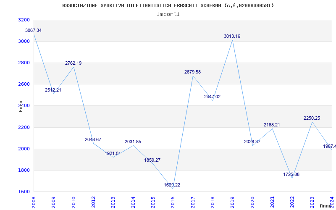Click the 2028.37 data label
This screenshot has height=210, width=336.
(252, 142)
